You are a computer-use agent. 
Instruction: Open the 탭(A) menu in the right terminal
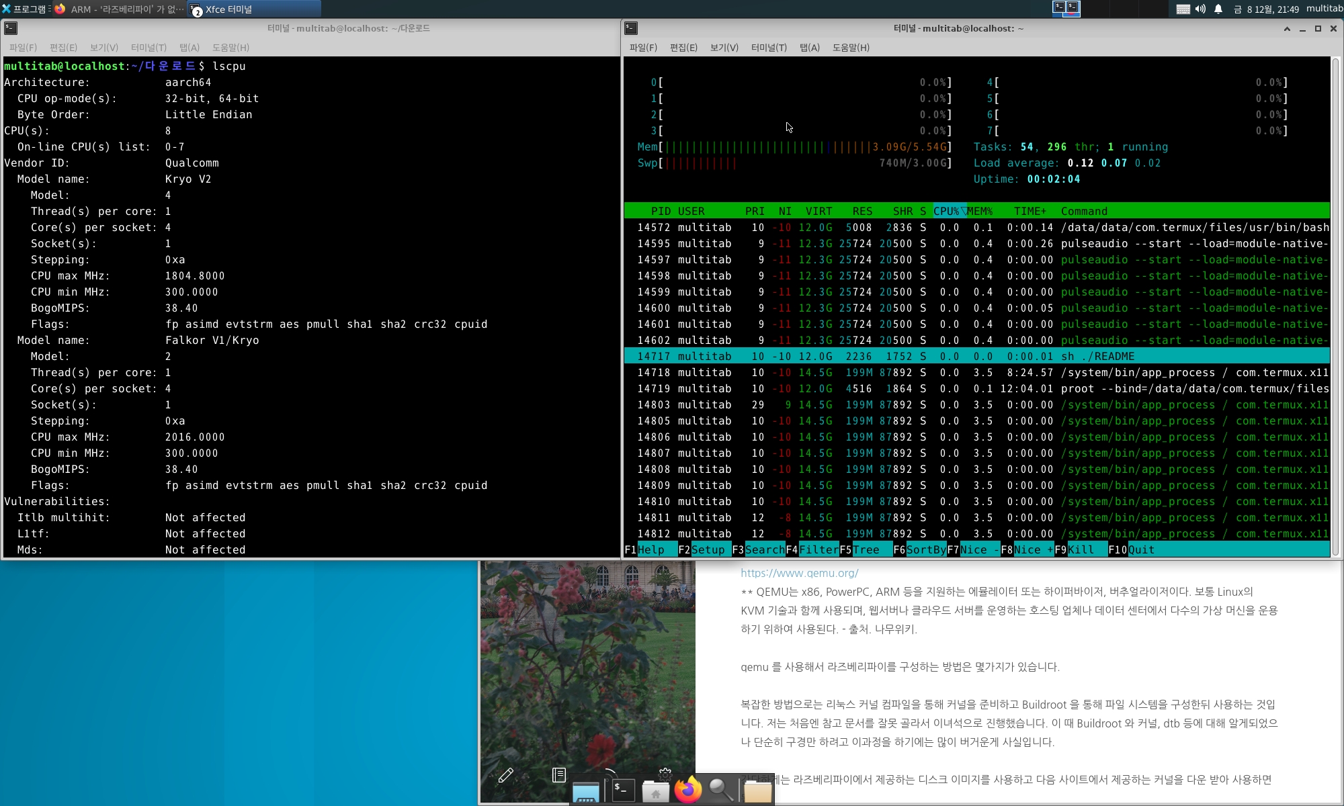809,48
